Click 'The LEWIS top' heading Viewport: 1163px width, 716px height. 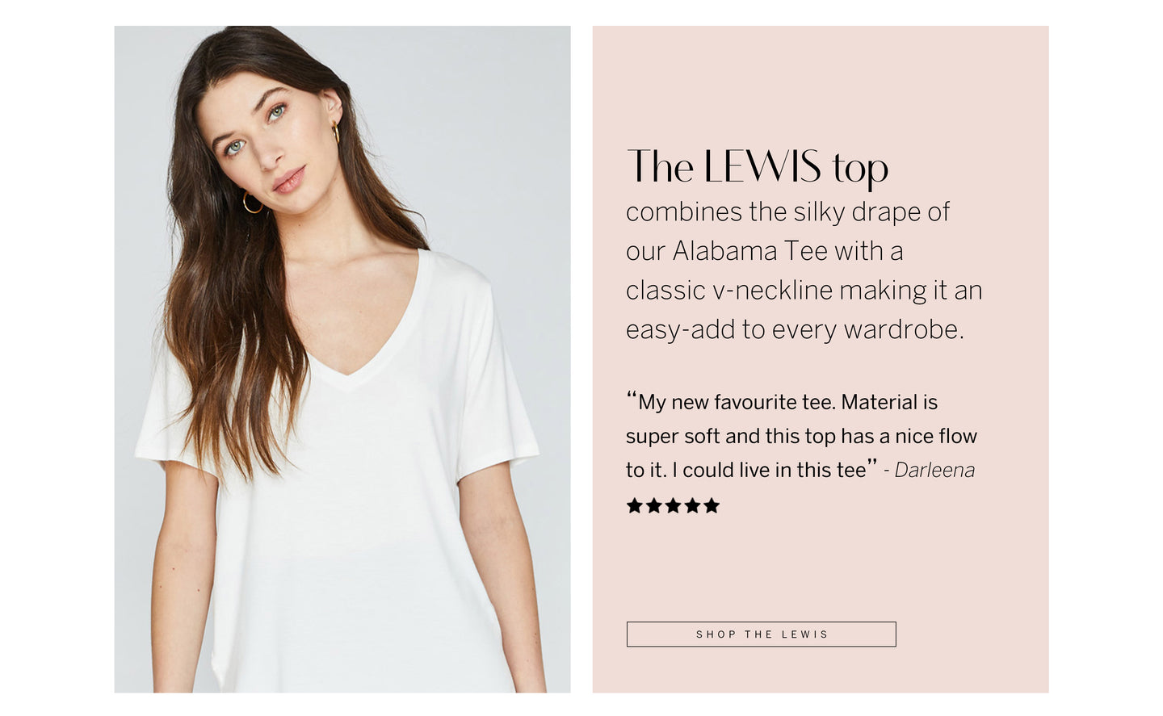pyautogui.click(x=758, y=166)
